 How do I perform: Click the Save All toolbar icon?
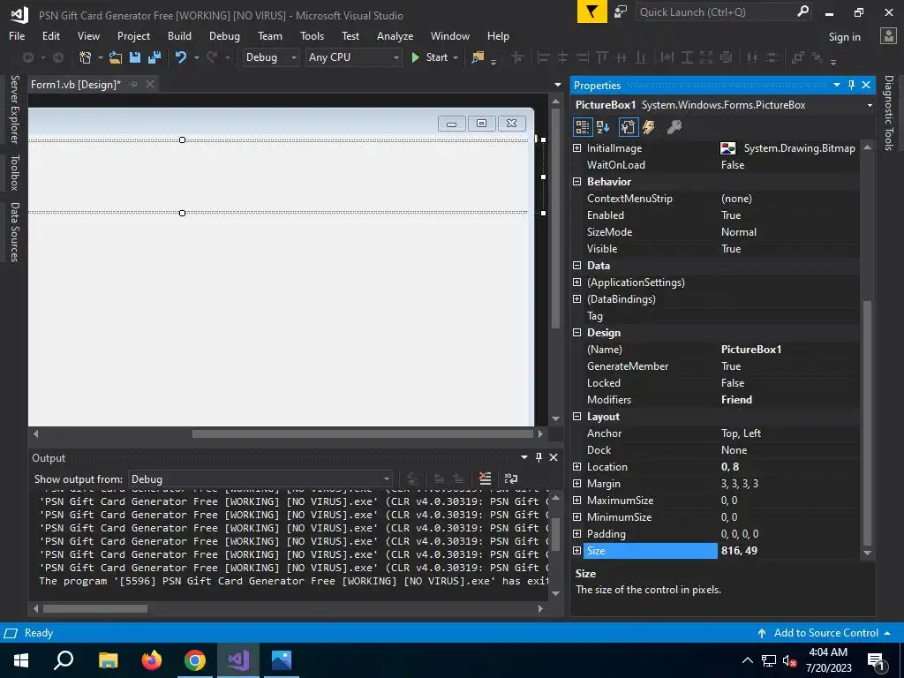click(154, 57)
